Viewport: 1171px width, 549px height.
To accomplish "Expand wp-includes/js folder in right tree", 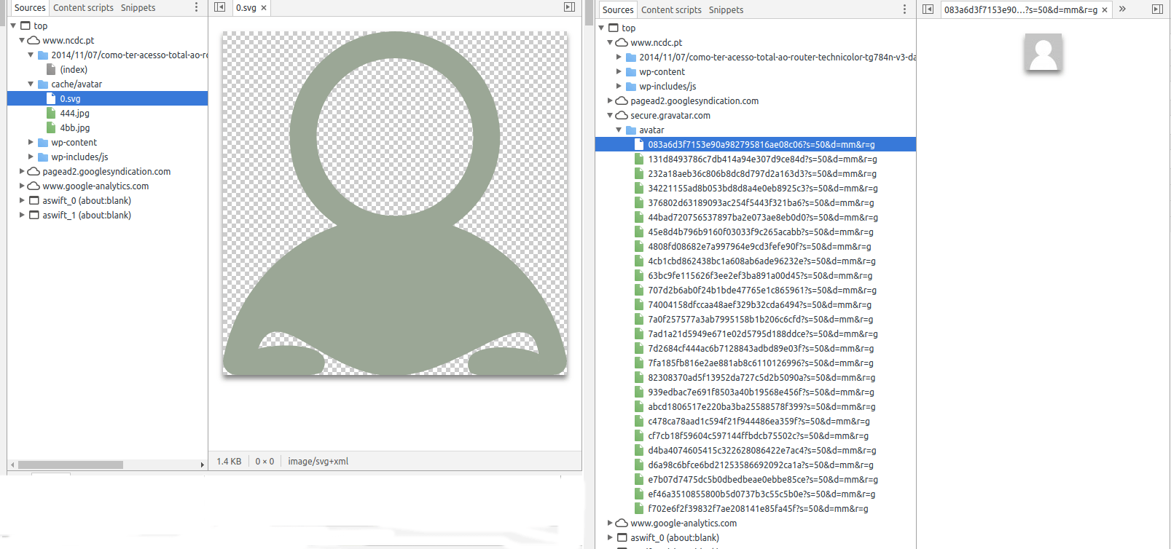I will coord(619,86).
